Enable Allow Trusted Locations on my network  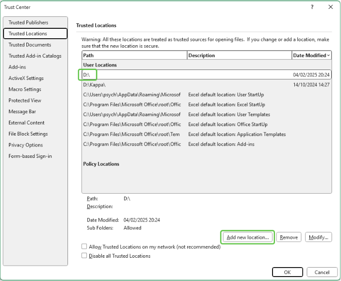(x=84, y=247)
